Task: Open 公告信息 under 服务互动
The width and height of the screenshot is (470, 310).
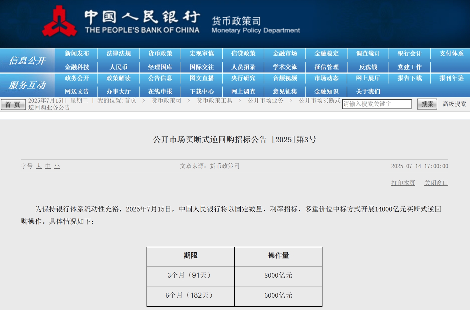Action: [160, 78]
